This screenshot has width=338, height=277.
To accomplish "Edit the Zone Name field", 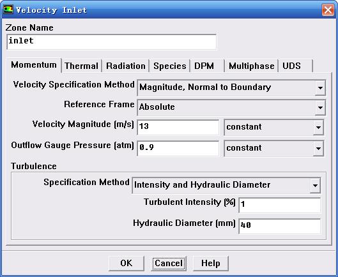I will [x=111, y=41].
